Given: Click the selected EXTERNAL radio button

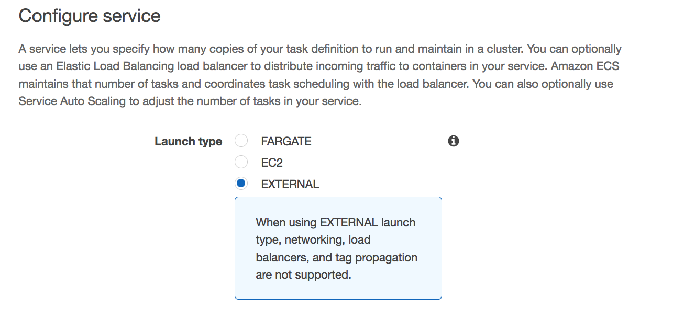Looking at the screenshot, I should click(x=241, y=184).
